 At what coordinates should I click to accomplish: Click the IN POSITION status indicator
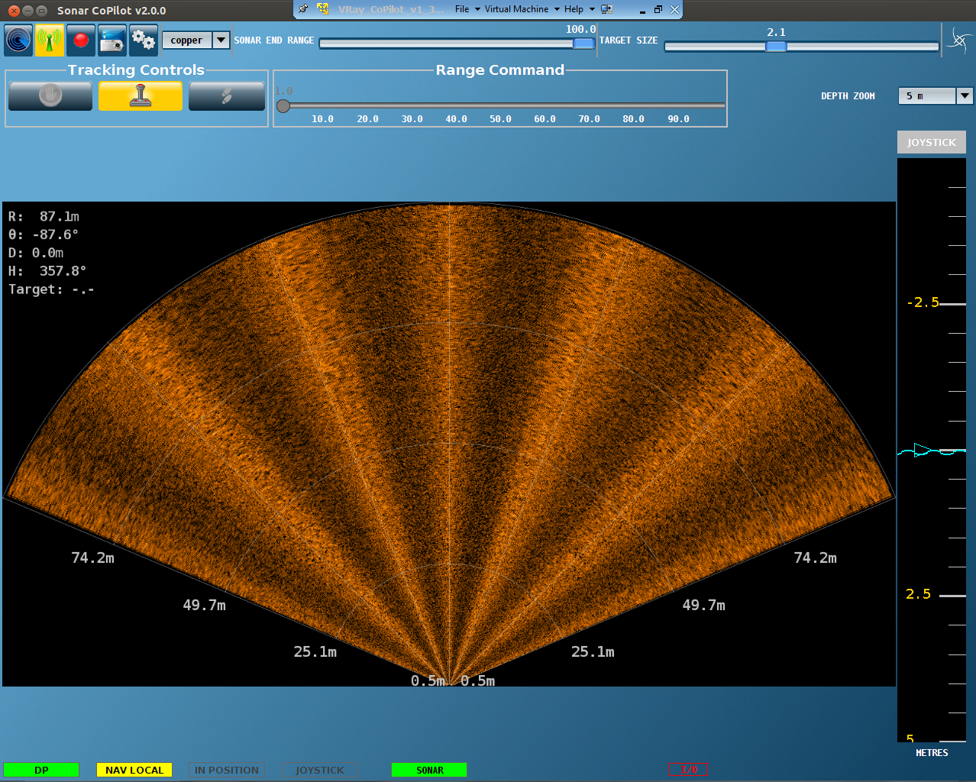[x=227, y=770]
